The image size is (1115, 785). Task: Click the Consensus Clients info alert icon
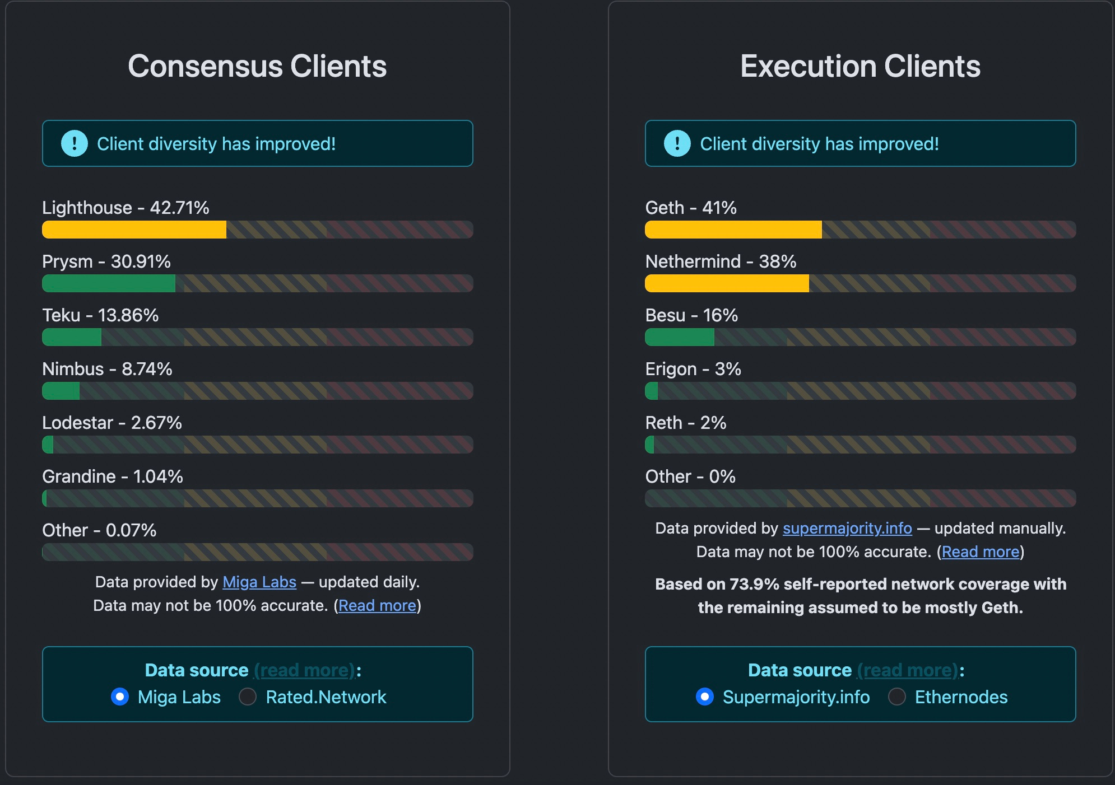tap(74, 143)
